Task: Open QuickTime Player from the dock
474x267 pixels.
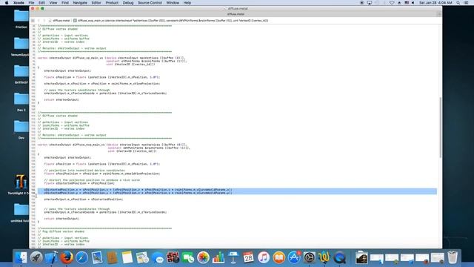Action: click(339, 257)
